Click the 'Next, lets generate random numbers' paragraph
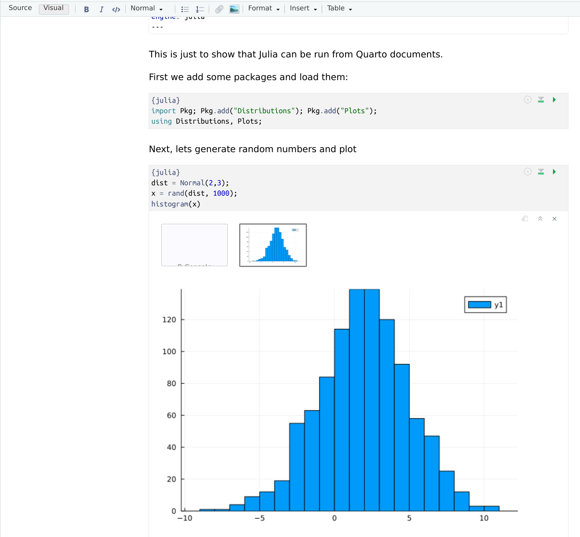The image size is (580, 537). point(253,149)
